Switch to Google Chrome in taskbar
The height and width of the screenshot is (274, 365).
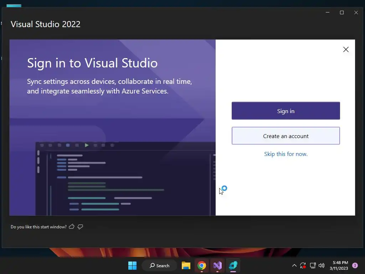tap(202, 265)
